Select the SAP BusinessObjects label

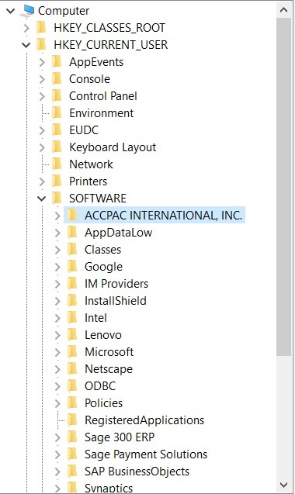(x=137, y=472)
